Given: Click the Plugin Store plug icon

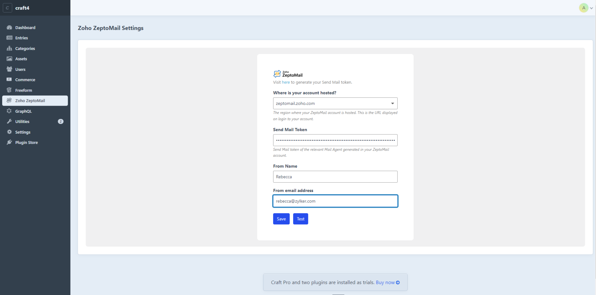Looking at the screenshot, I should coord(9,142).
